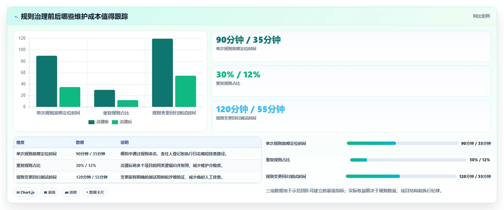This screenshot has width=504, height=210.
Task: Click the description starting 变更前有明确的测试用例
Action: (172, 177)
